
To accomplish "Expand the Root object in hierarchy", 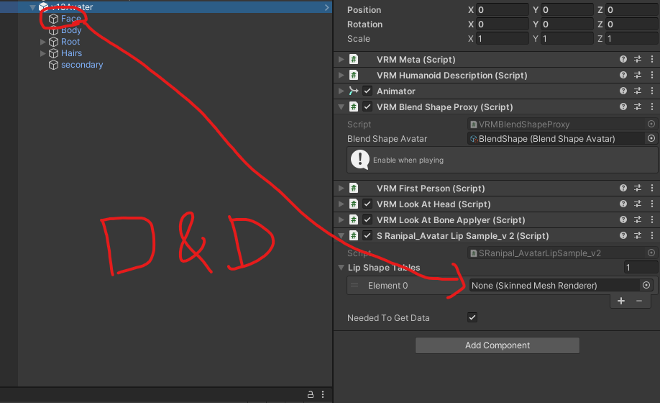I will tap(42, 42).
